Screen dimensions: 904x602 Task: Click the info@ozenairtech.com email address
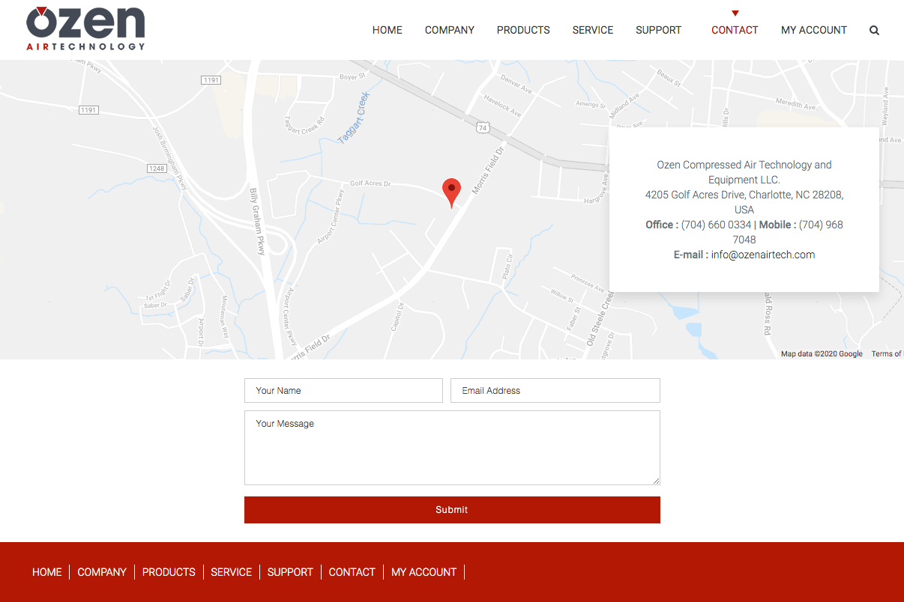pos(762,255)
